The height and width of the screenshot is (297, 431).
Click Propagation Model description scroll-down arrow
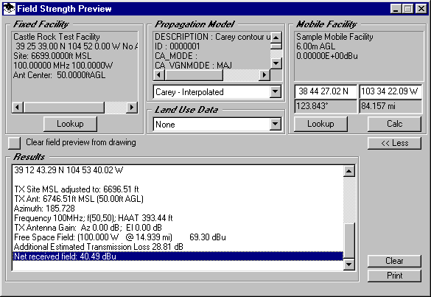(276, 63)
